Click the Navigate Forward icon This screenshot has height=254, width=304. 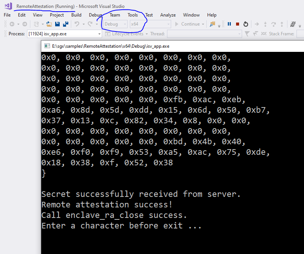click(x=24, y=24)
